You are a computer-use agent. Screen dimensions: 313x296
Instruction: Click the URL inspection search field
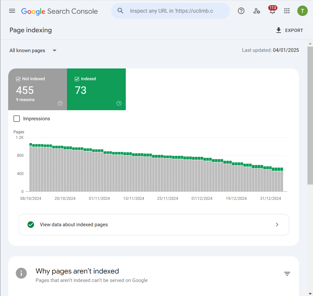[172, 11]
